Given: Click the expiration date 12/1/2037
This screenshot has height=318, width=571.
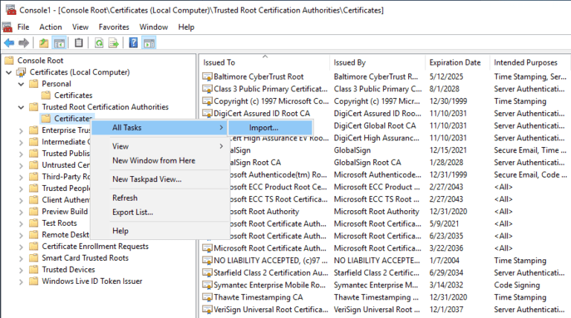Looking at the screenshot, I should coord(446,310).
